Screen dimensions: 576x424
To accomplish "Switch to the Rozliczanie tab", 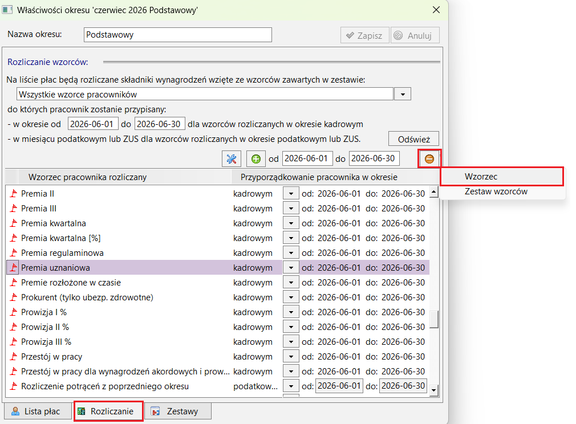I will [109, 411].
